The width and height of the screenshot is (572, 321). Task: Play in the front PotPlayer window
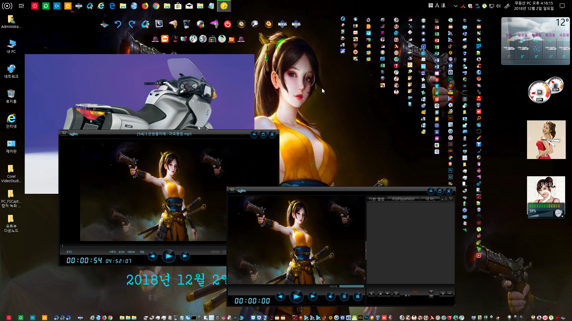click(296, 296)
